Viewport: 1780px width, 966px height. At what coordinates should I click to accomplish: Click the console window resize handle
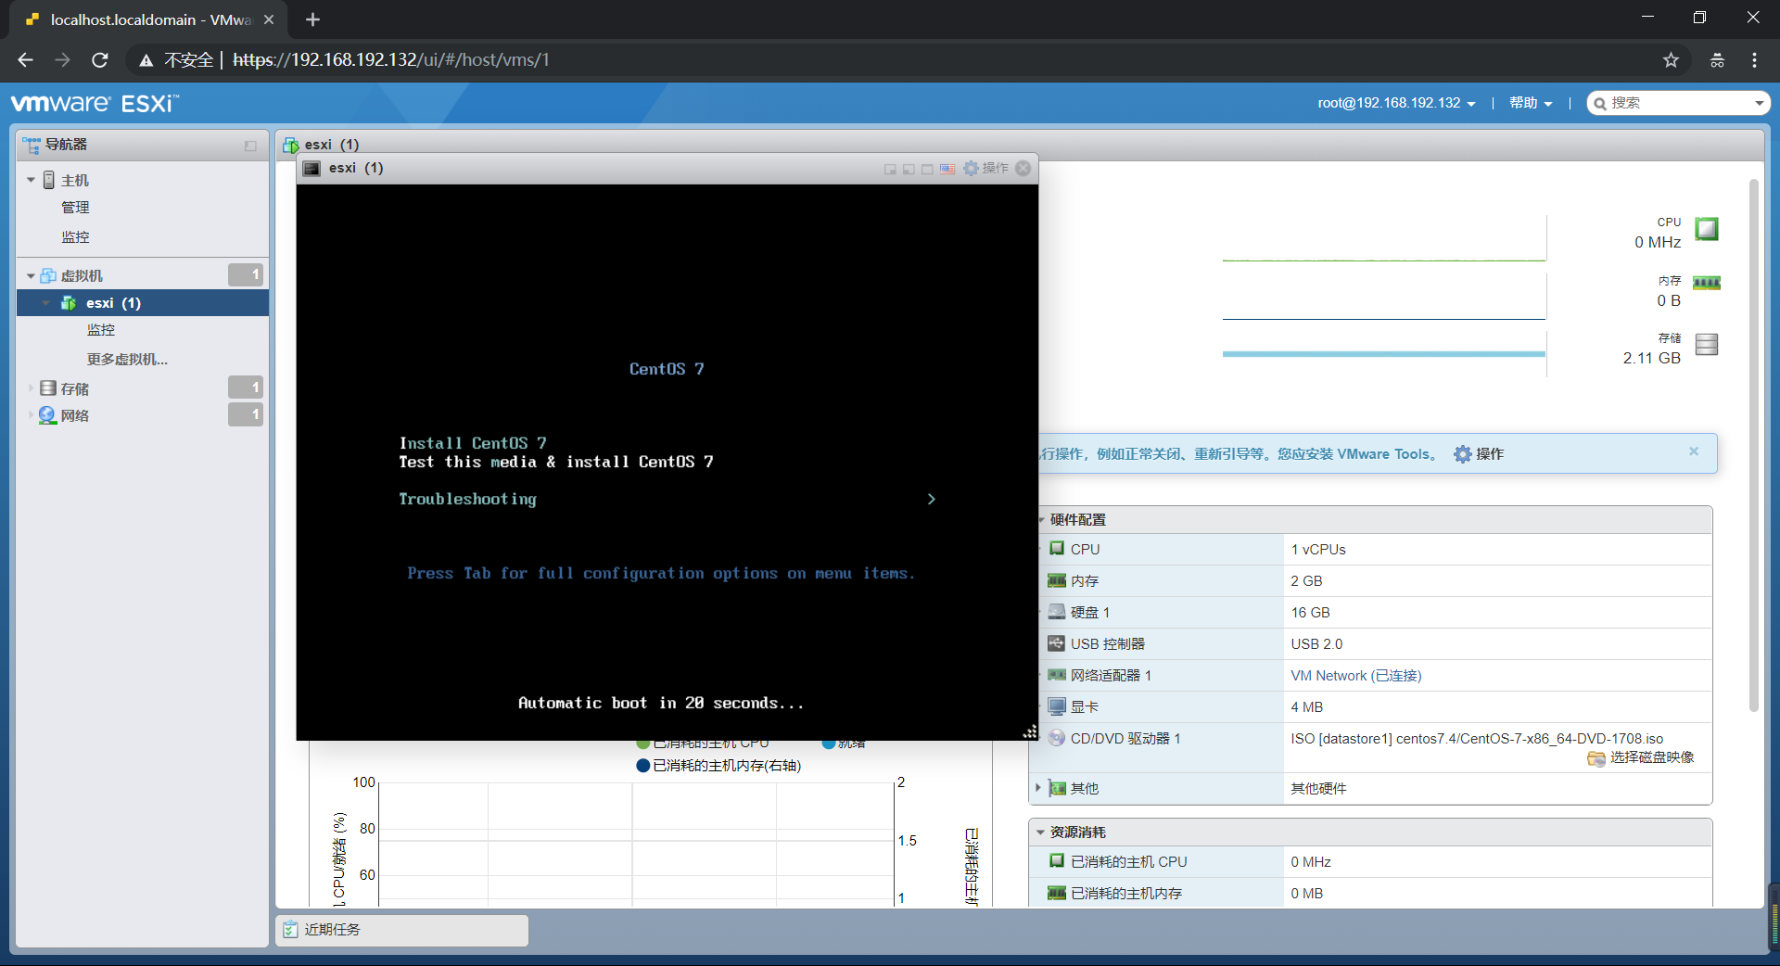point(1030,732)
